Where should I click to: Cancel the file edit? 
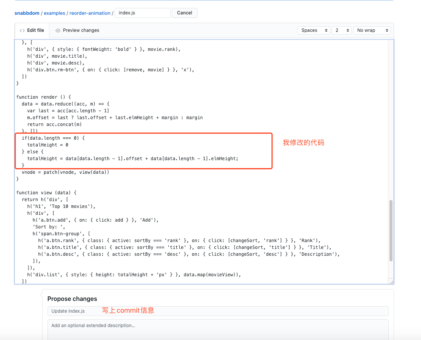click(x=184, y=13)
